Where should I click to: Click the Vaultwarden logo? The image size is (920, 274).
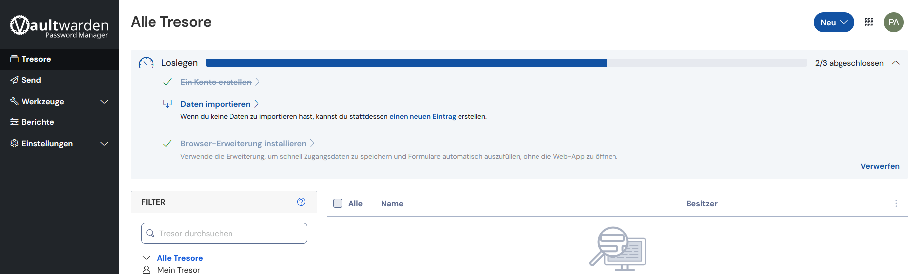(59, 26)
